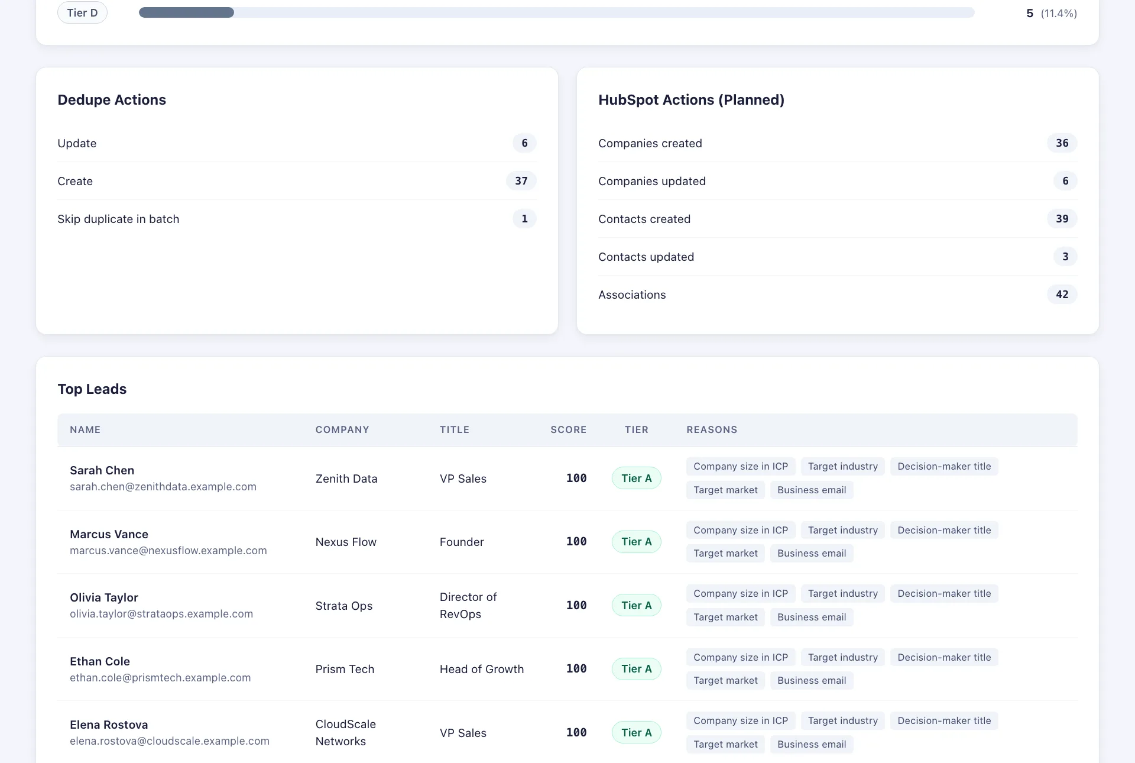Select the Update dedupe row label
The width and height of the screenshot is (1135, 763).
coord(77,143)
